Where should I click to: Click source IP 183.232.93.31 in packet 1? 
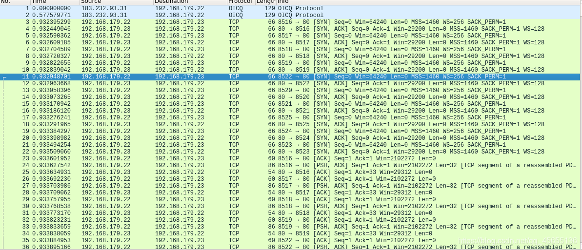[104, 8]
